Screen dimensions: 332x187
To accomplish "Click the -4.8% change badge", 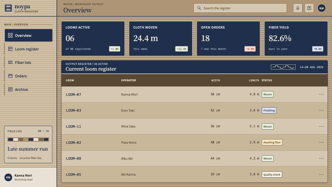I will point(250,49).
